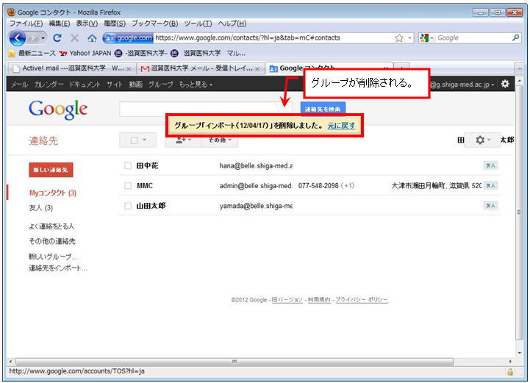530x383 pixels.
Task: Open ドキュメント in the black navigation bar
Action: [85, 85]
